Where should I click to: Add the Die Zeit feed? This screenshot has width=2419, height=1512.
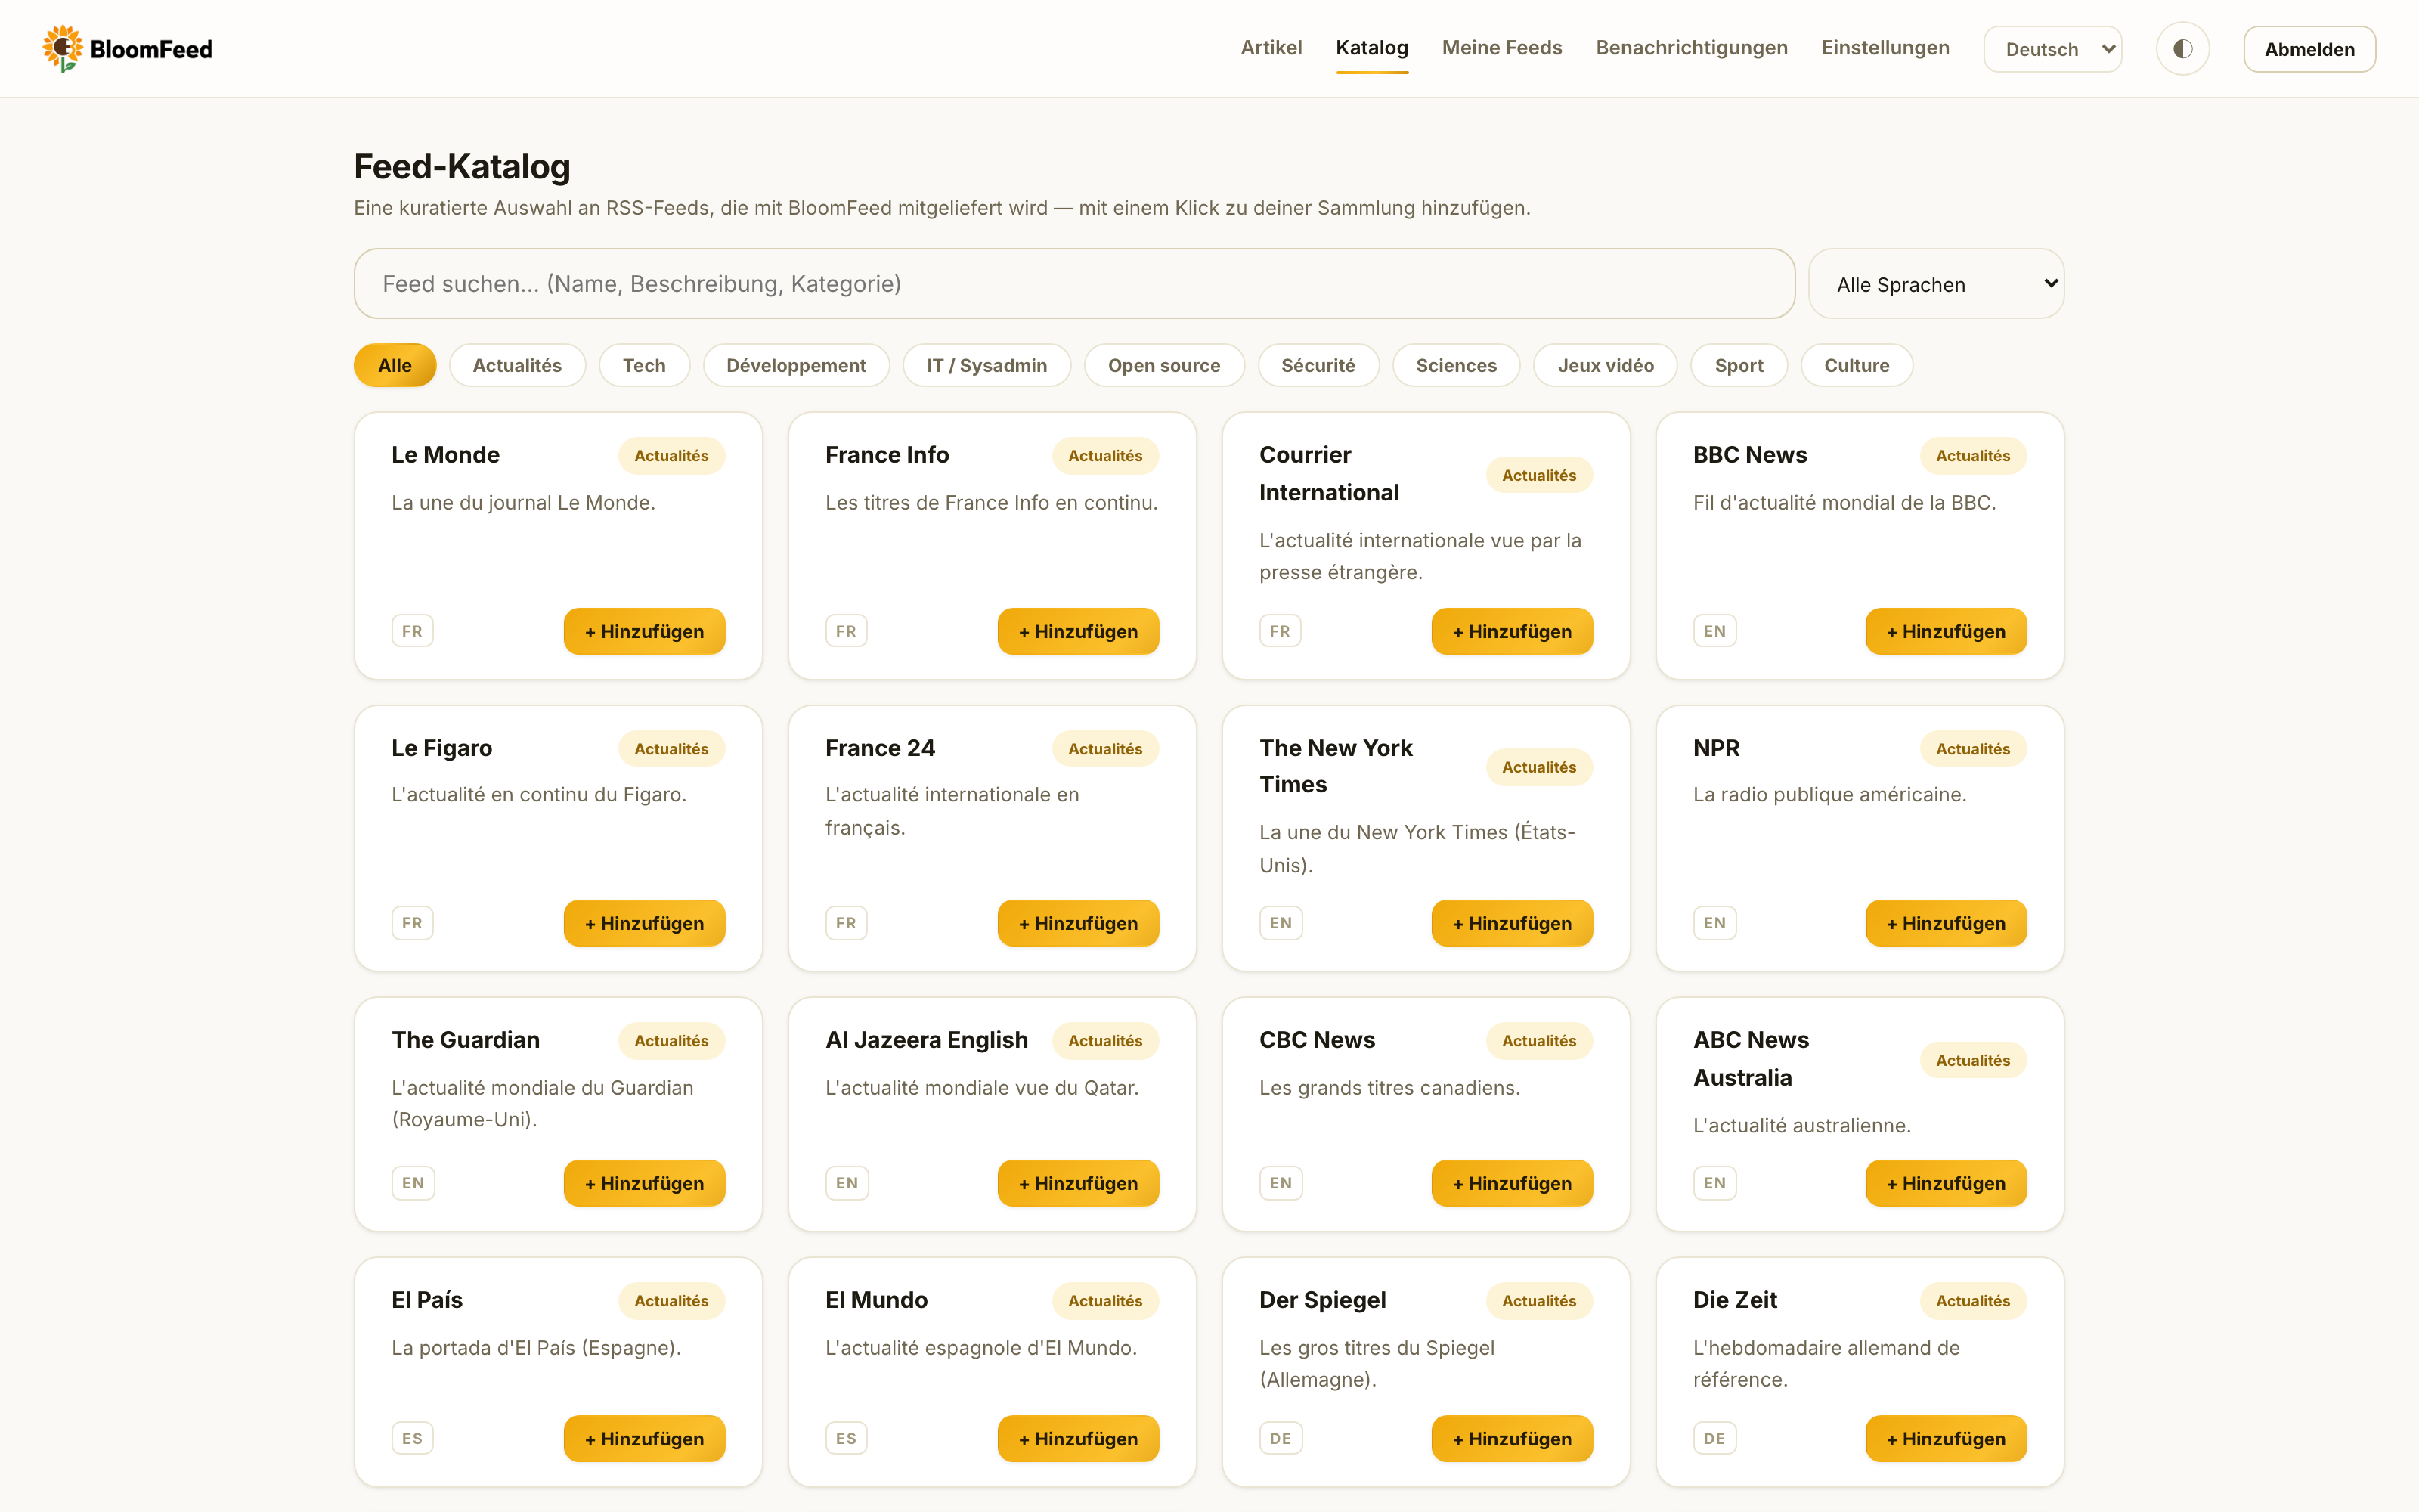point(1945,1438)
